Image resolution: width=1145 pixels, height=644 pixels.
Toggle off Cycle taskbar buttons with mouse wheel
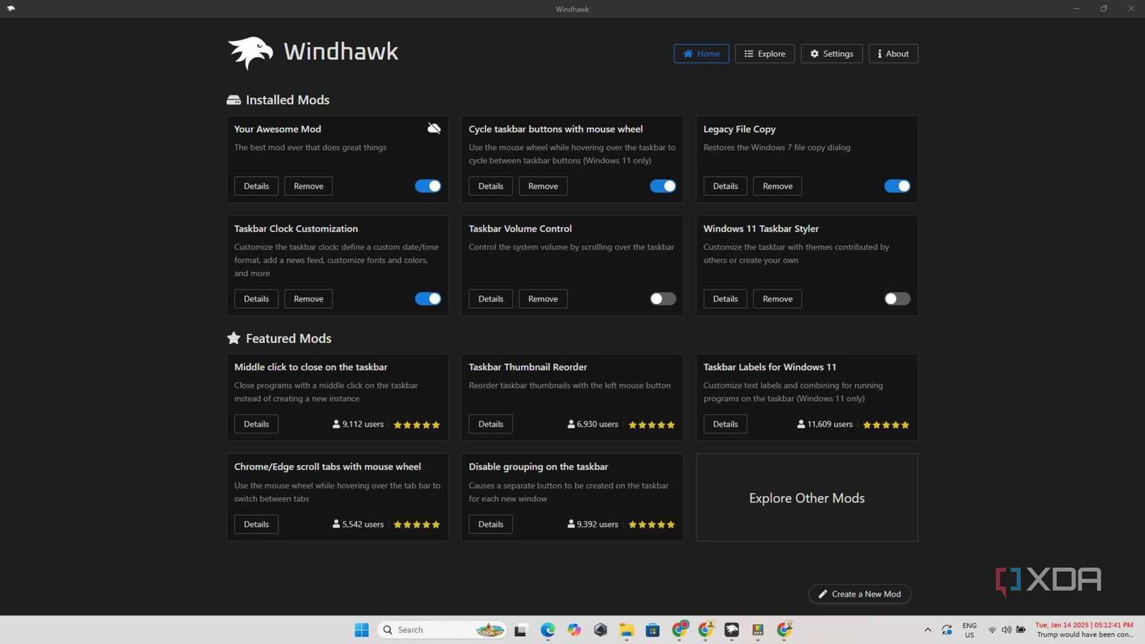[662, 186]
